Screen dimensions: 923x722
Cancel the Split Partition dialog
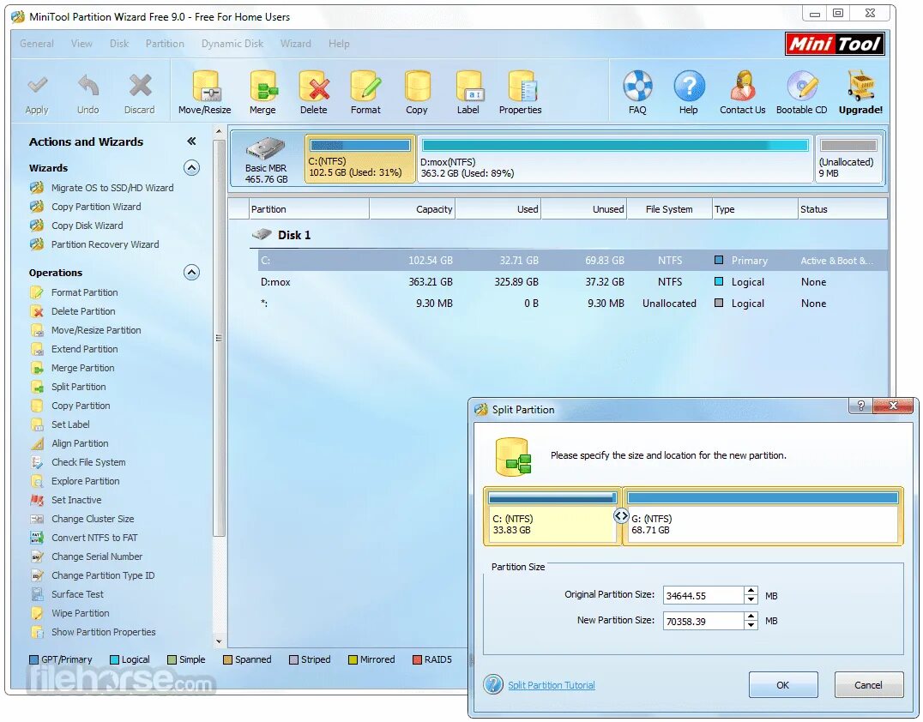point(868,685)
